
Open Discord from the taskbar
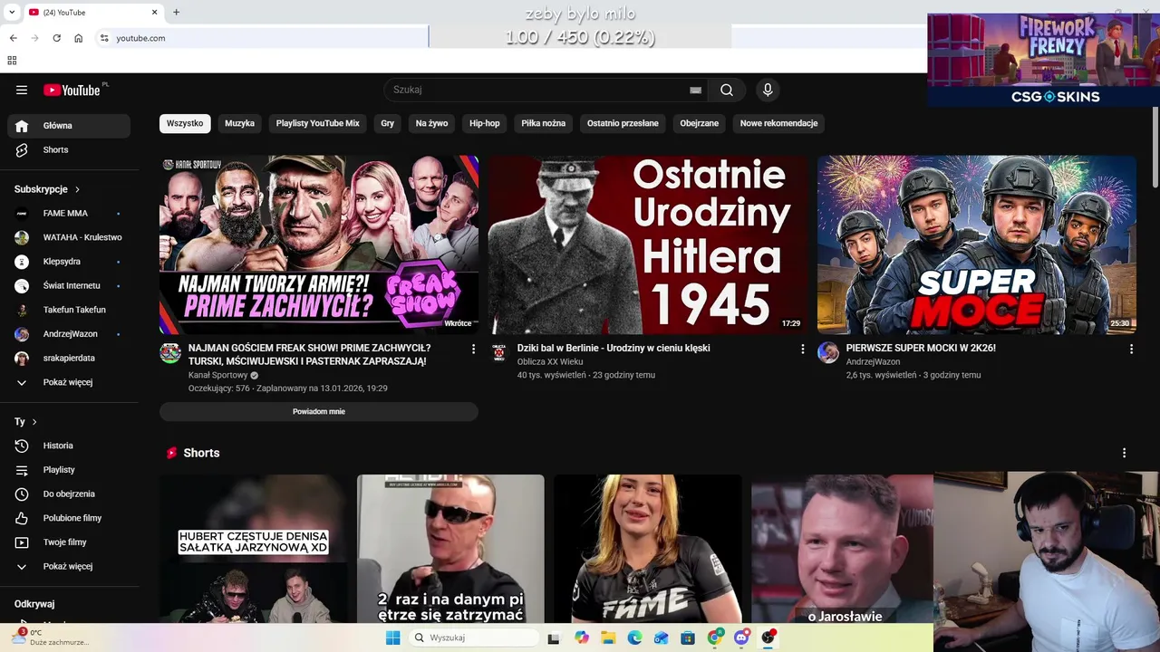click(x=741, y=638)
